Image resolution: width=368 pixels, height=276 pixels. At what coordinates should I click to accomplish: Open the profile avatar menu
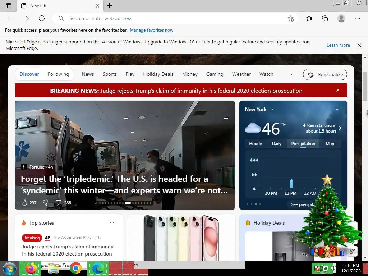tap(341, 18)
